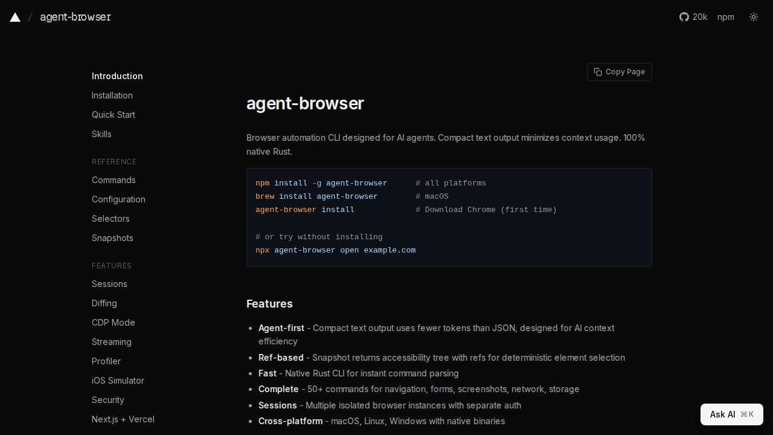The image size is (773, 435).
Task: Toggle the light/dark theme sun icon
Action: click(x=753, y=17)
